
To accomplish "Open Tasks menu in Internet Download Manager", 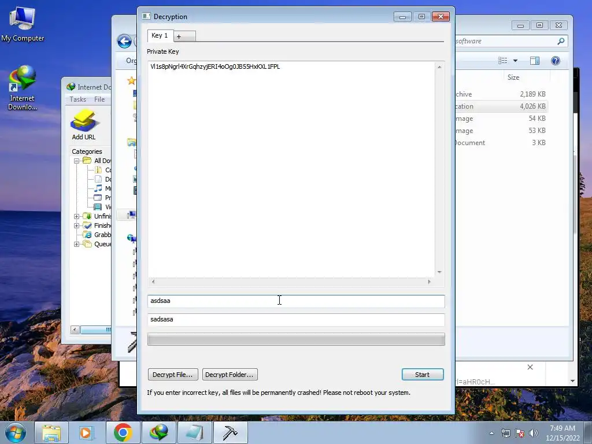I will [78, 99].
